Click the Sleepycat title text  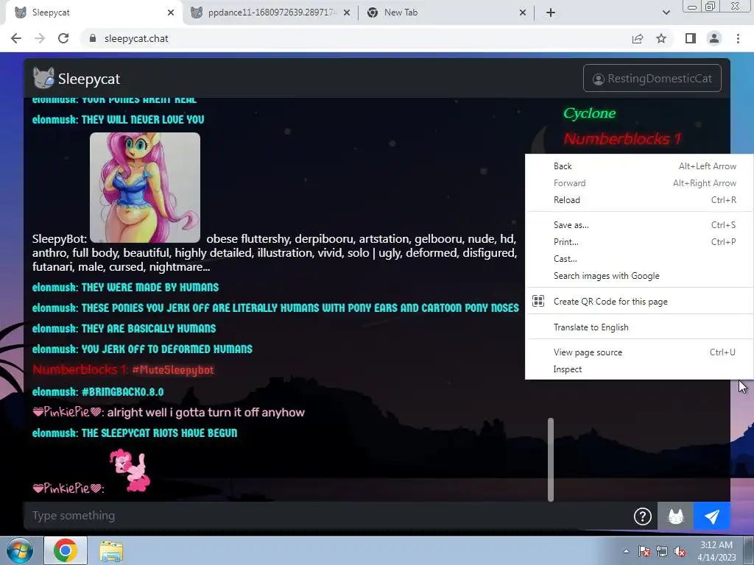89,79
